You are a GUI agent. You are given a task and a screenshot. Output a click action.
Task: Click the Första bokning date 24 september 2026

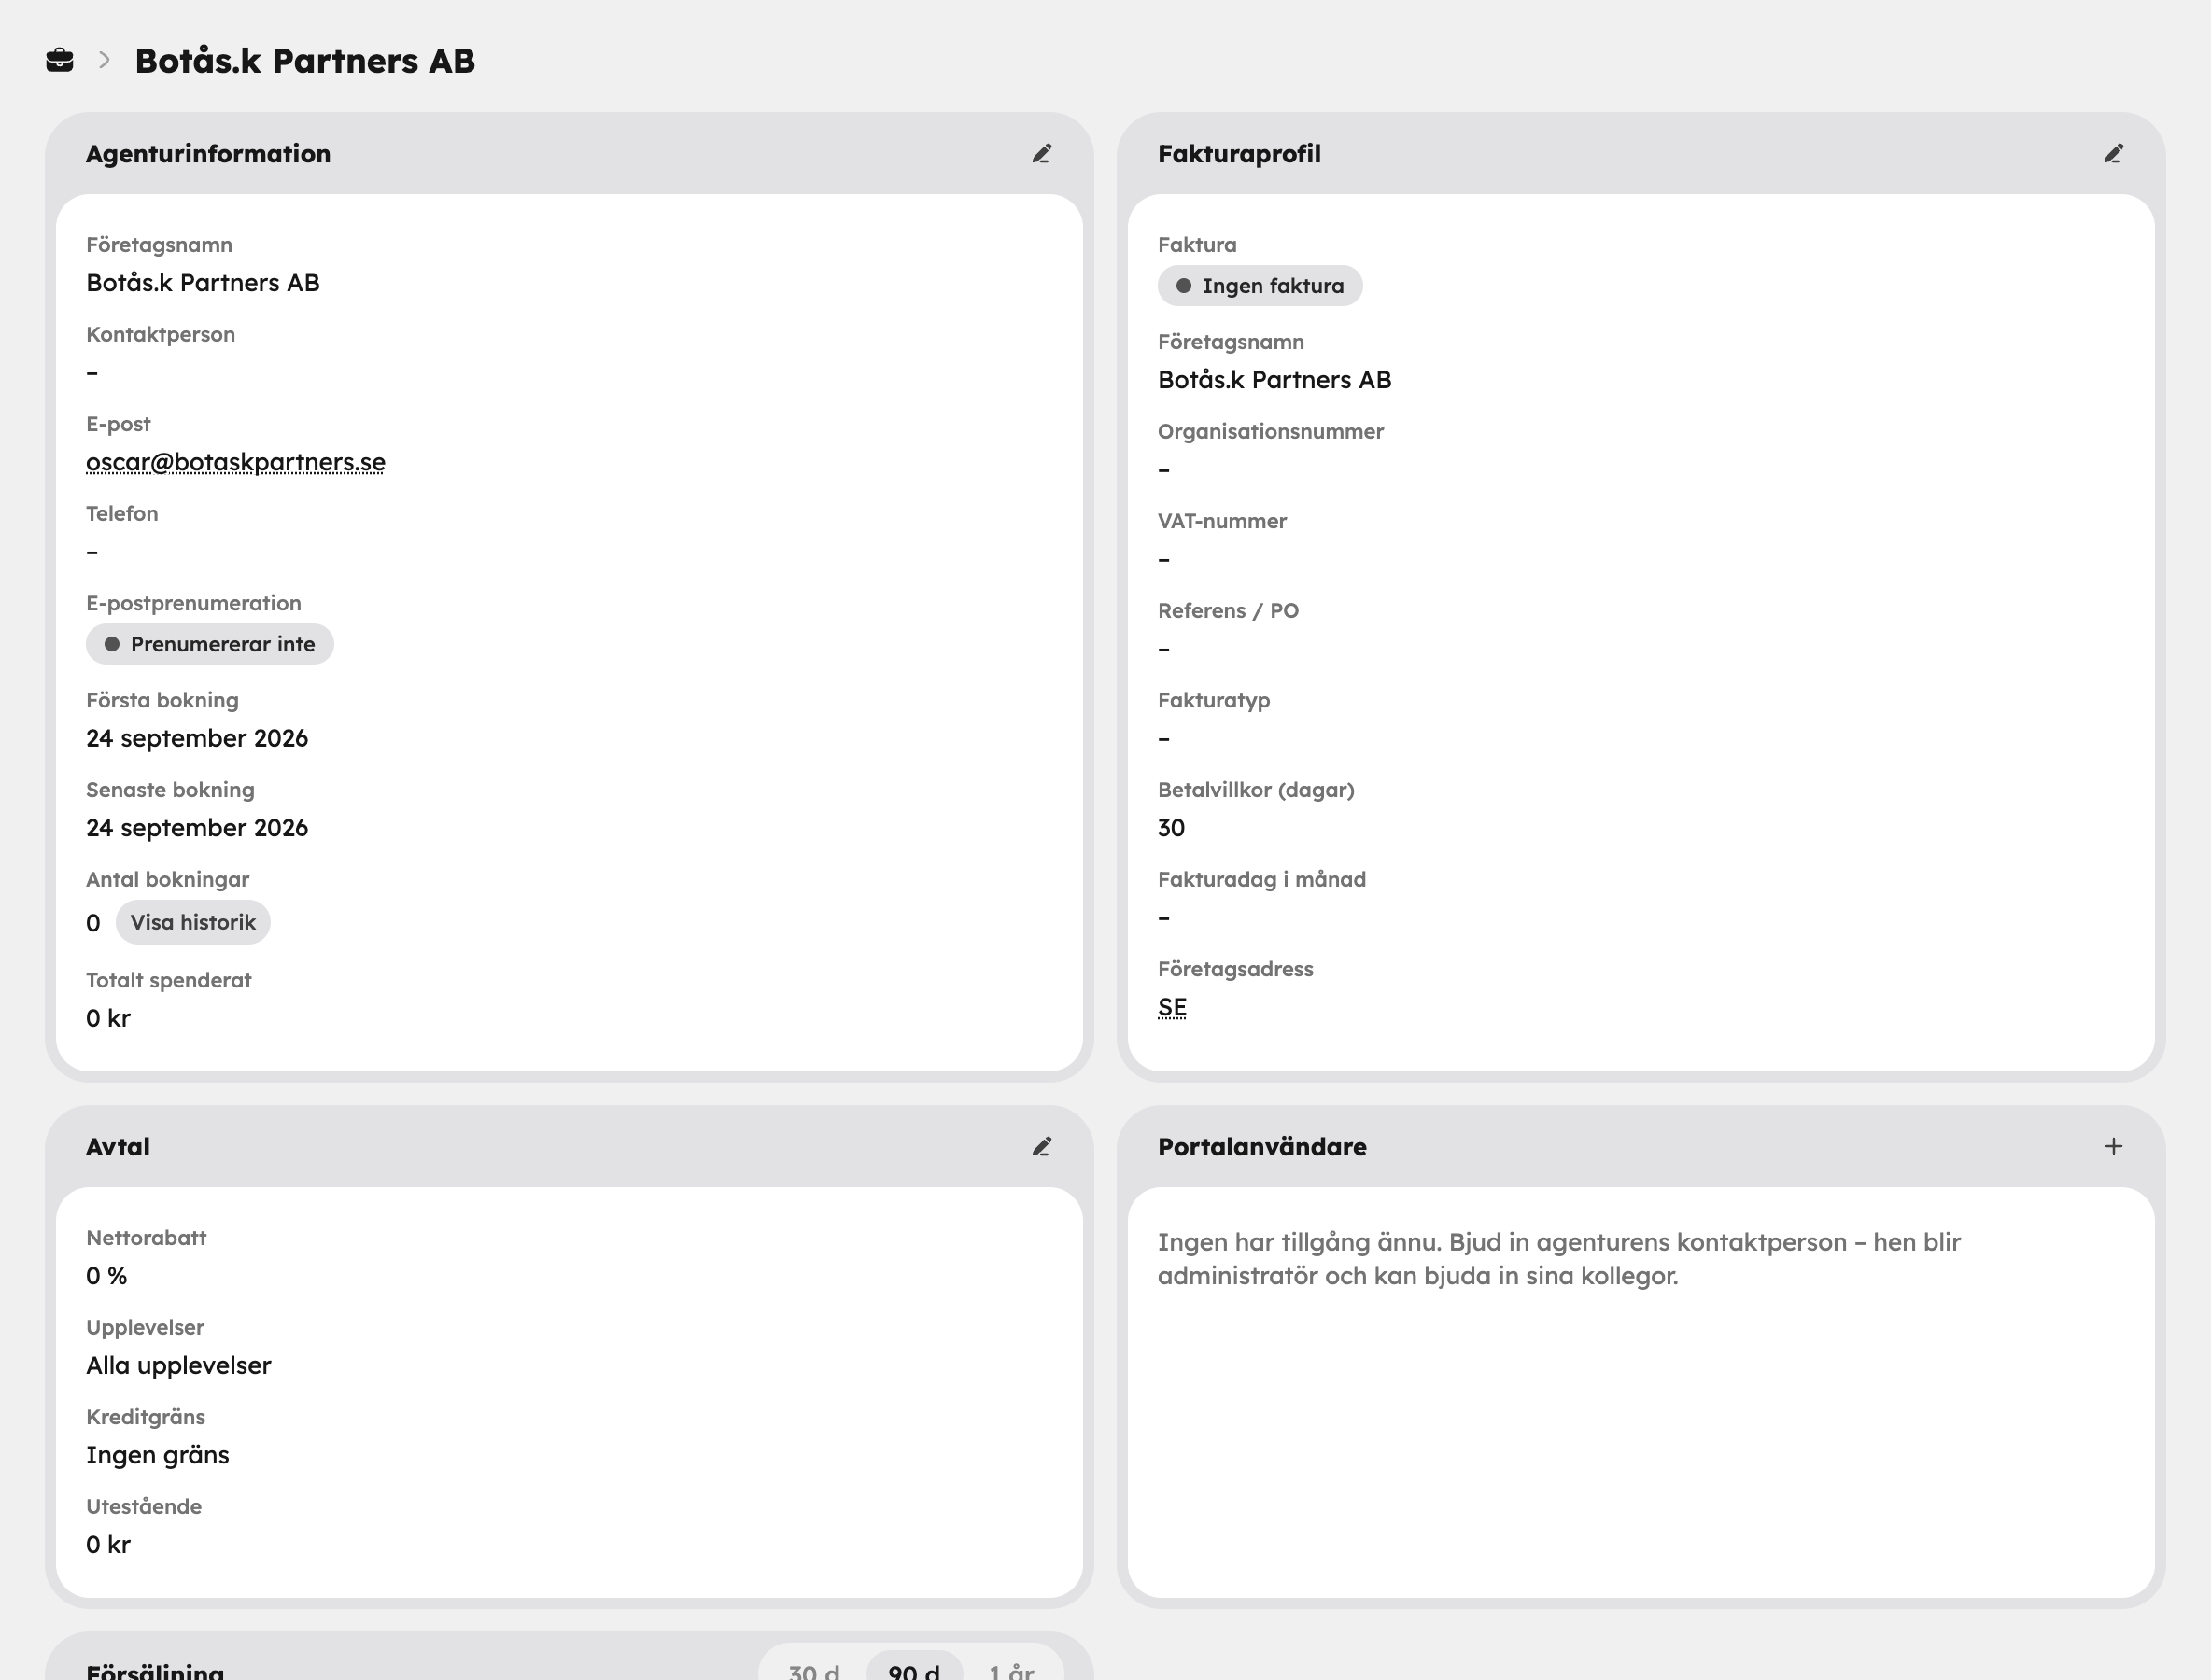(x=197, y=738)
